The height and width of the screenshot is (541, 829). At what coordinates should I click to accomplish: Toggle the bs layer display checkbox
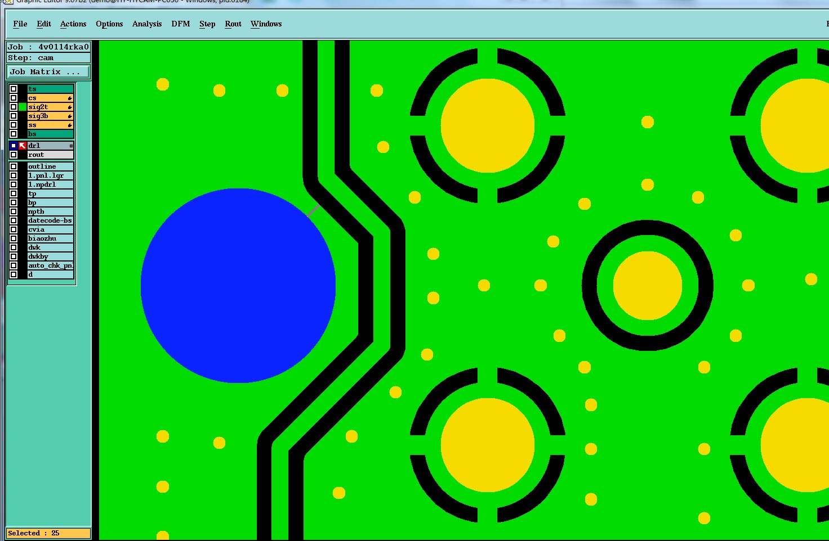[14, 134]
